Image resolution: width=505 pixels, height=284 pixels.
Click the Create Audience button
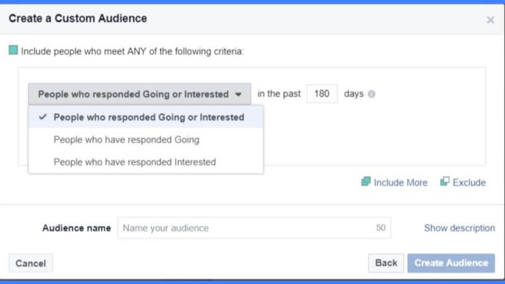[451, 263]
